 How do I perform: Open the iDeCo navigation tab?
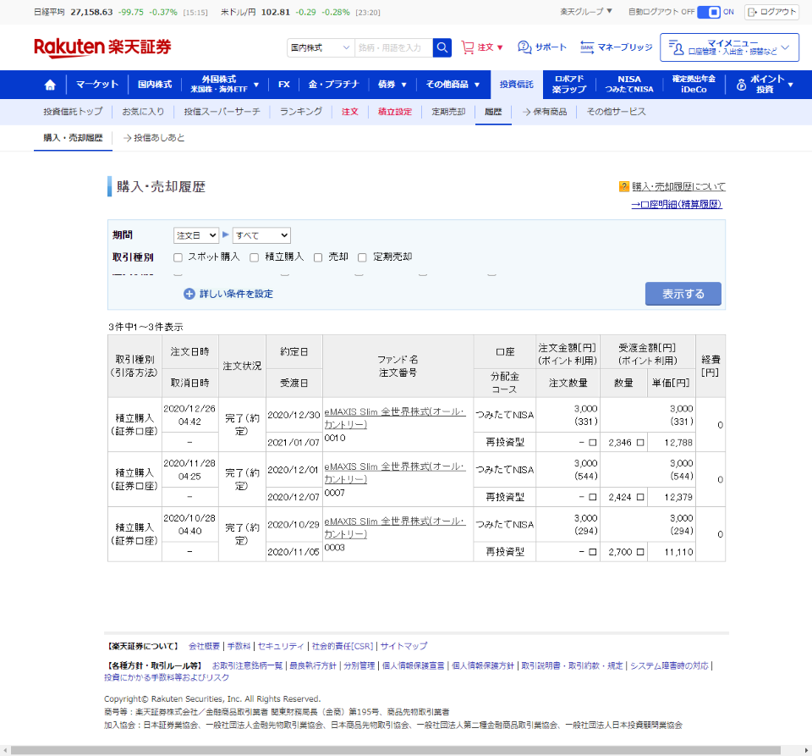(x=694, y=85)
